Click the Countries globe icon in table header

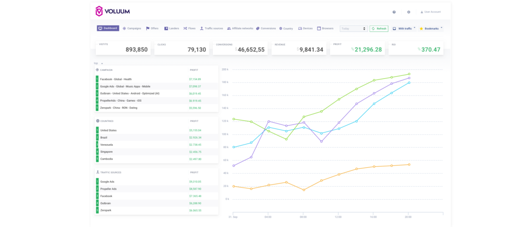(97, 121)
